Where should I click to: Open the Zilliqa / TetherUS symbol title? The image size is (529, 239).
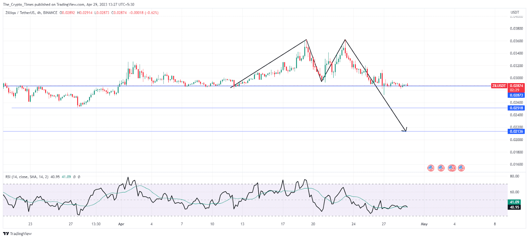(20, 13)
